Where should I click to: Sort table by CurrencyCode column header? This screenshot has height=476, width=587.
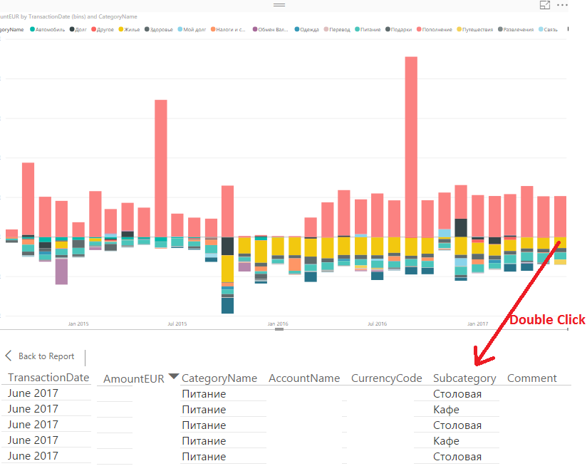(386, 378)
